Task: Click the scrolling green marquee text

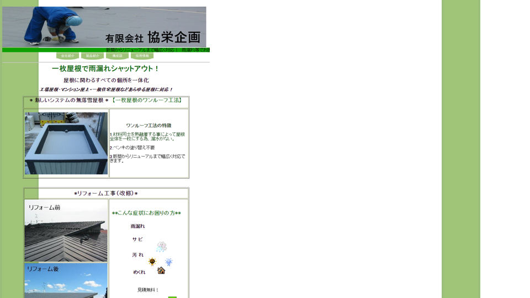Action: [157, 50]
